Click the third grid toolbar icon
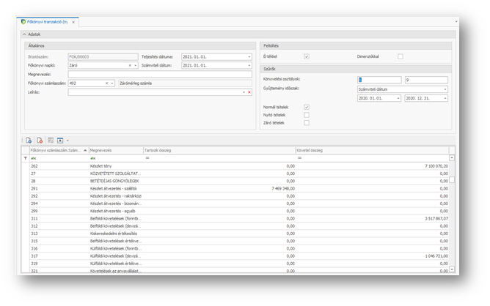 (51, 141)
